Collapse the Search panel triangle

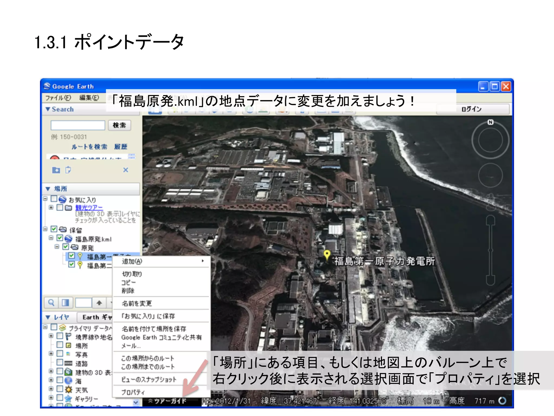(x=48, y=109)
